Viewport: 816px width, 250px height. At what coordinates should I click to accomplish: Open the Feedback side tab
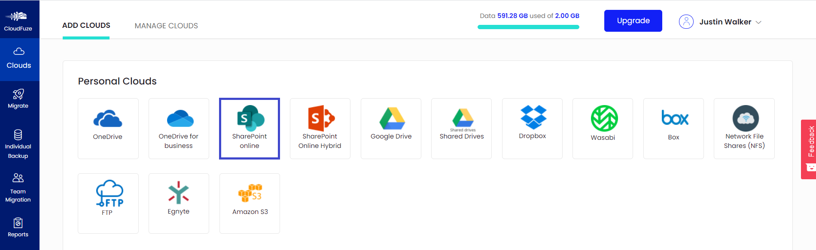[x=809, y=149]
